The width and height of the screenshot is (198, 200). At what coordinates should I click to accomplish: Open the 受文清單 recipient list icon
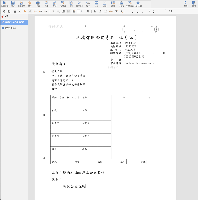pyautogui.click(x=130, y=4)
